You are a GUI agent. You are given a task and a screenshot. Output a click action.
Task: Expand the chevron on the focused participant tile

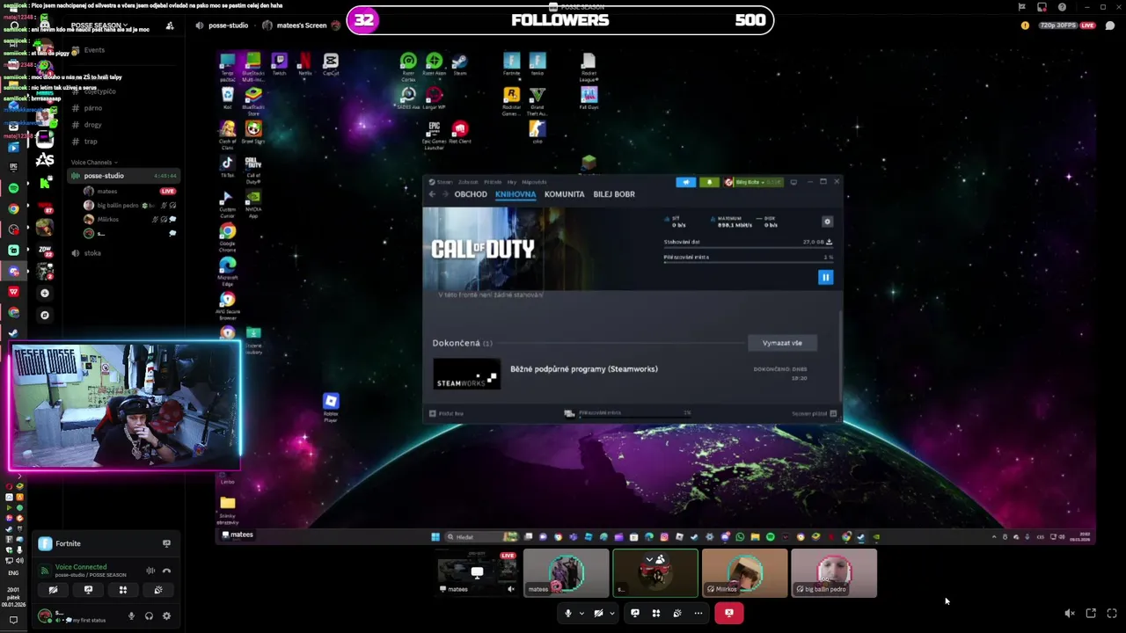[x=649, y=560]
